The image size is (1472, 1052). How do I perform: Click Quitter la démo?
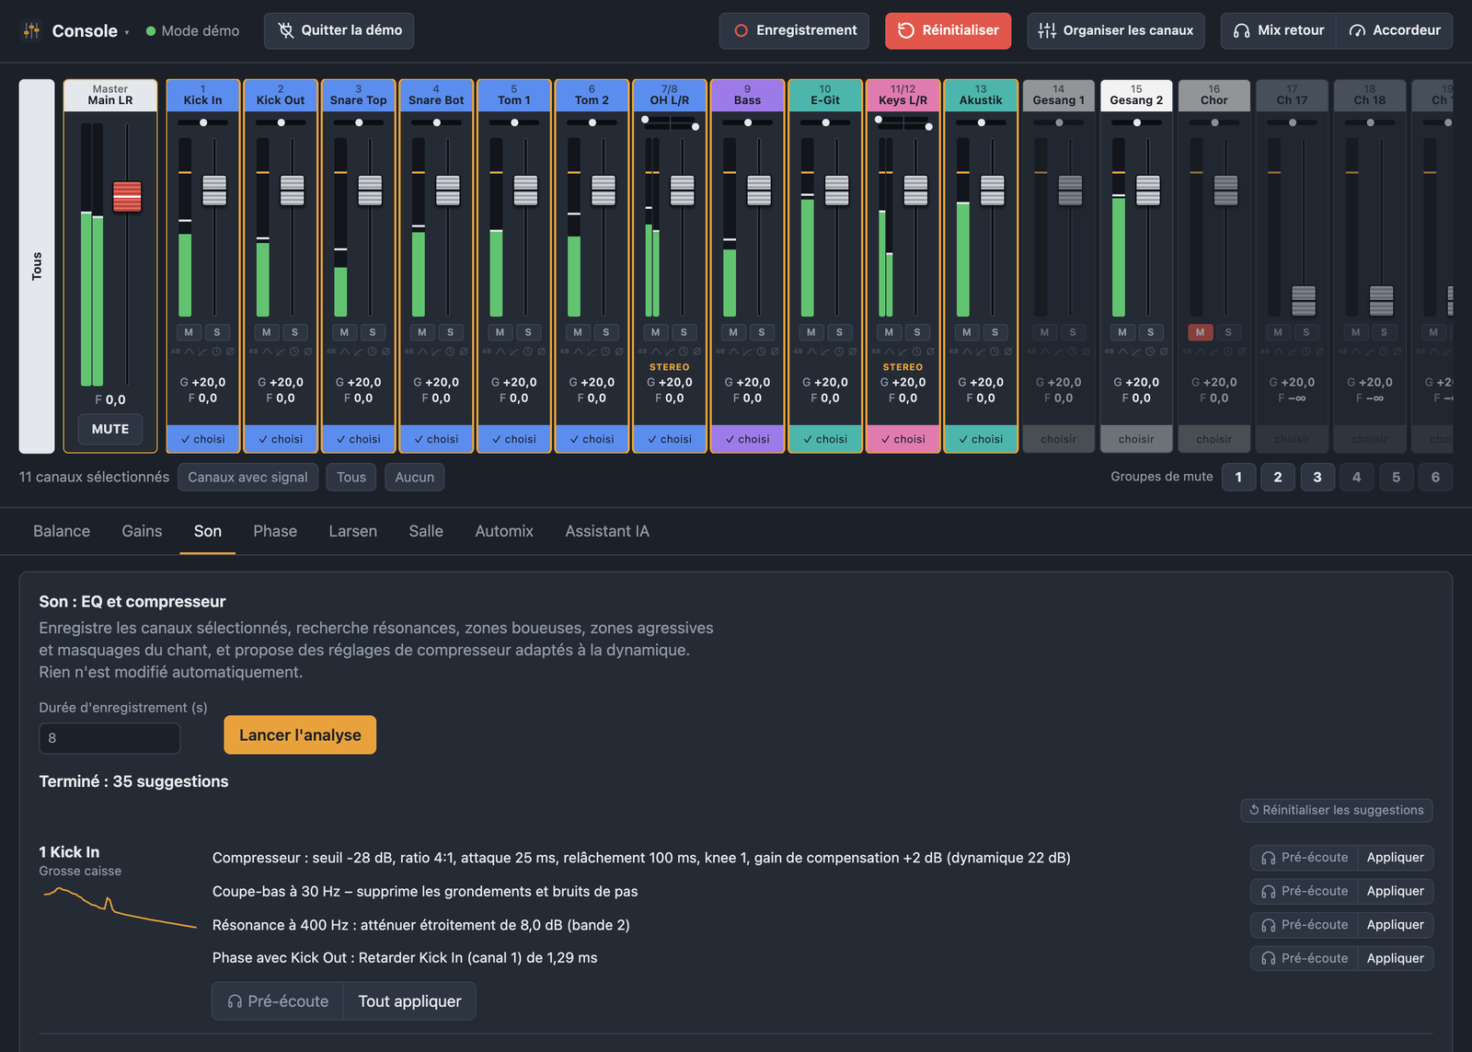339,30
